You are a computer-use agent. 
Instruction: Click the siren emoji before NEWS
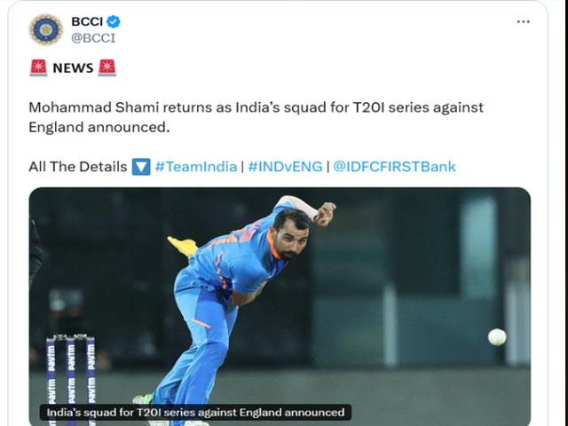pyautogui.click(x=38, y=67)
